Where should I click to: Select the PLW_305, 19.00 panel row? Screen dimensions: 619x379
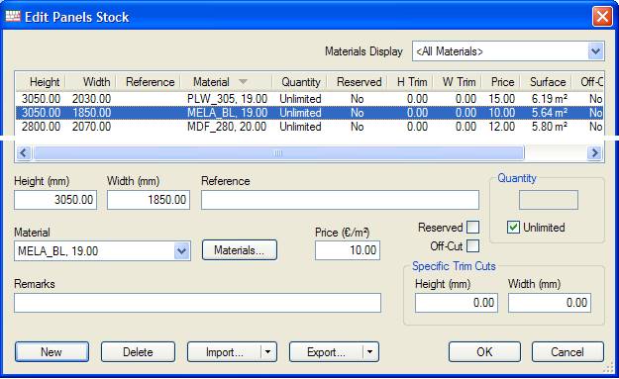tap(310, 99)
